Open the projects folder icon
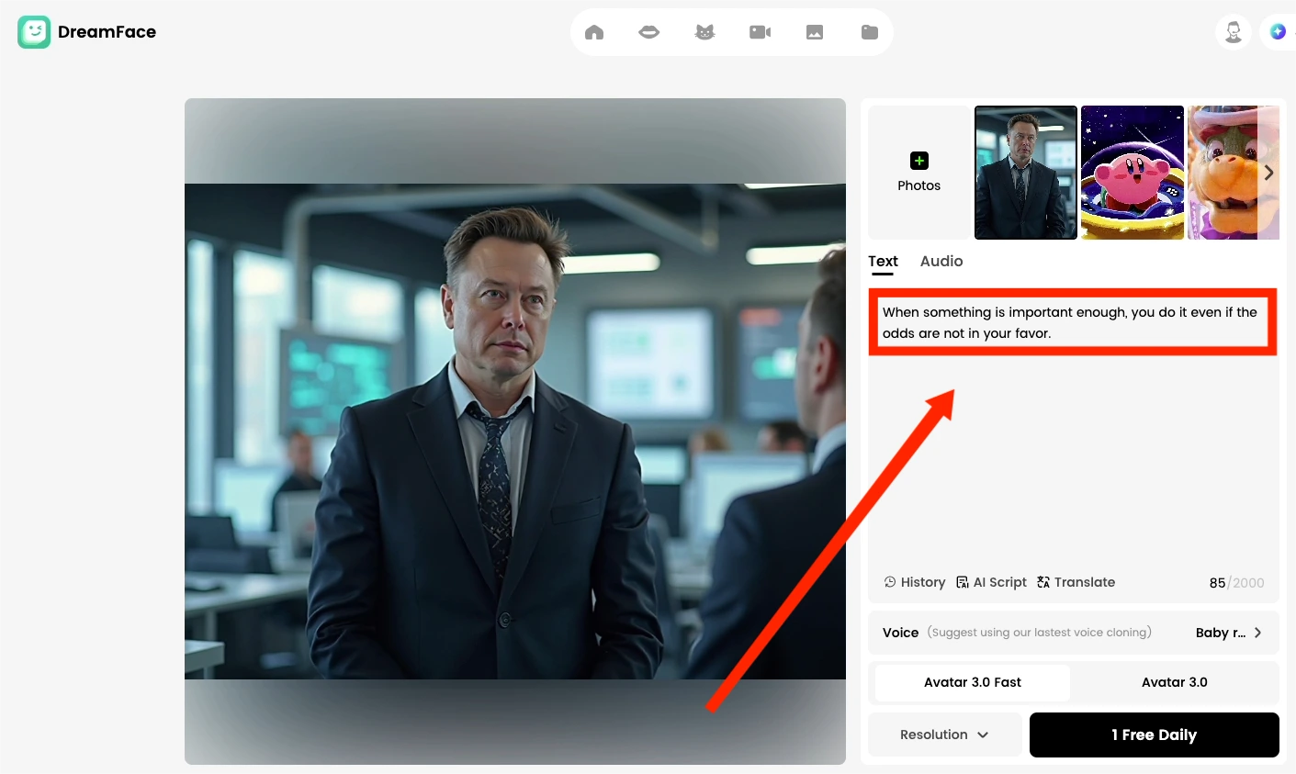This screenshot has width=1296, height=774. [869, 31]
